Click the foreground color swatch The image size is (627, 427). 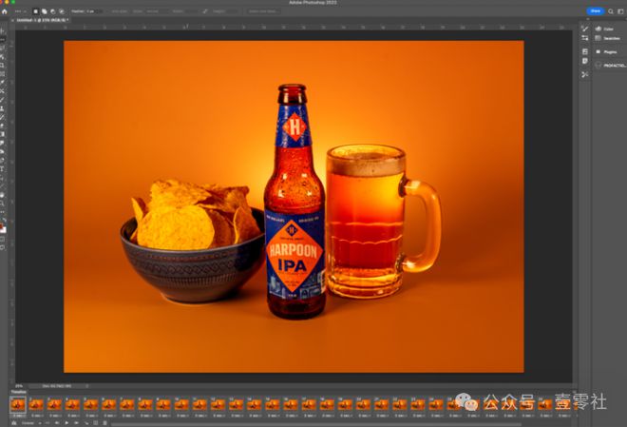tap(2, 227)
